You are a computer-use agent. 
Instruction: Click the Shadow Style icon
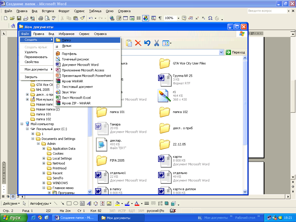(166, 203)
